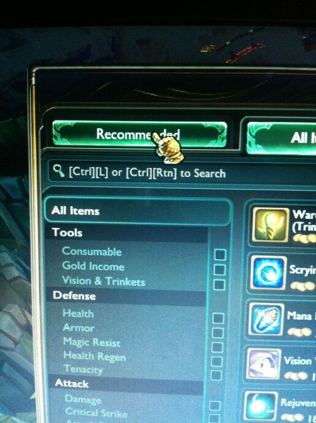Enable the Gold Income checkbox

click(x=220, y=270)
